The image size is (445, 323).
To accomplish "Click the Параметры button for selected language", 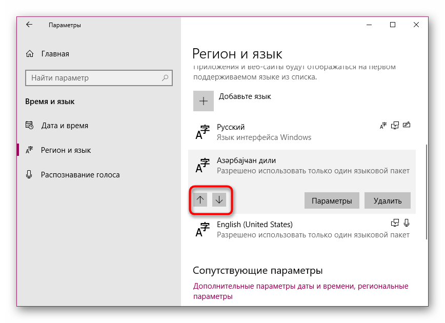I will click(332, 200).
